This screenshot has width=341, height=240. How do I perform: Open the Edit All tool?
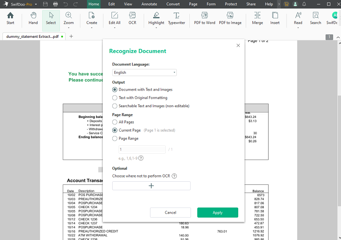(x=115, y=19)
